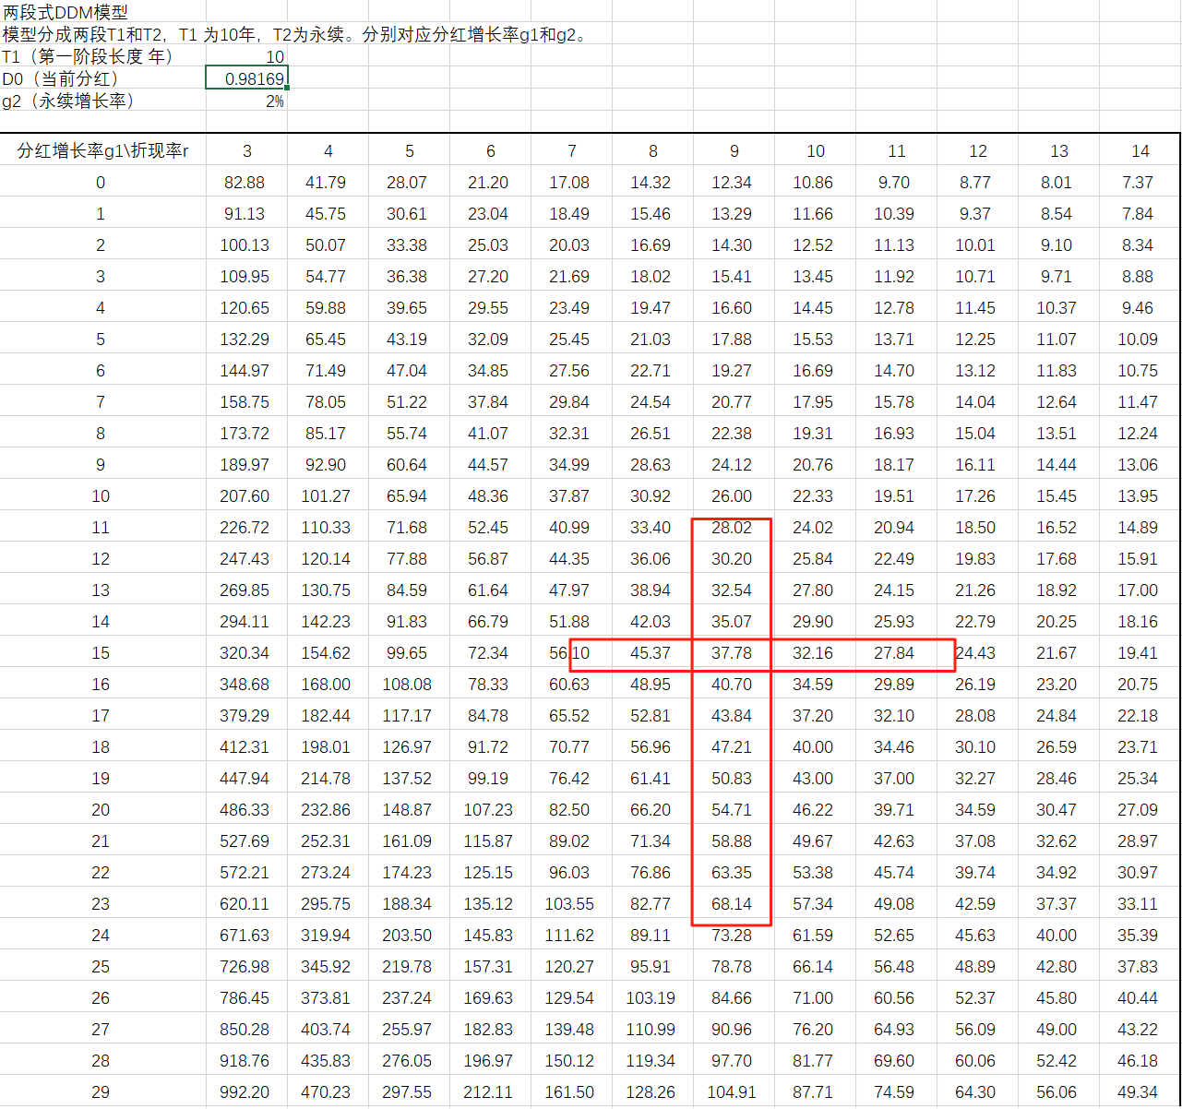Click cell 43.19 at g1 5, r 5
Image resolution: width=1182 pixels, height=1109 pixels.
410,339
